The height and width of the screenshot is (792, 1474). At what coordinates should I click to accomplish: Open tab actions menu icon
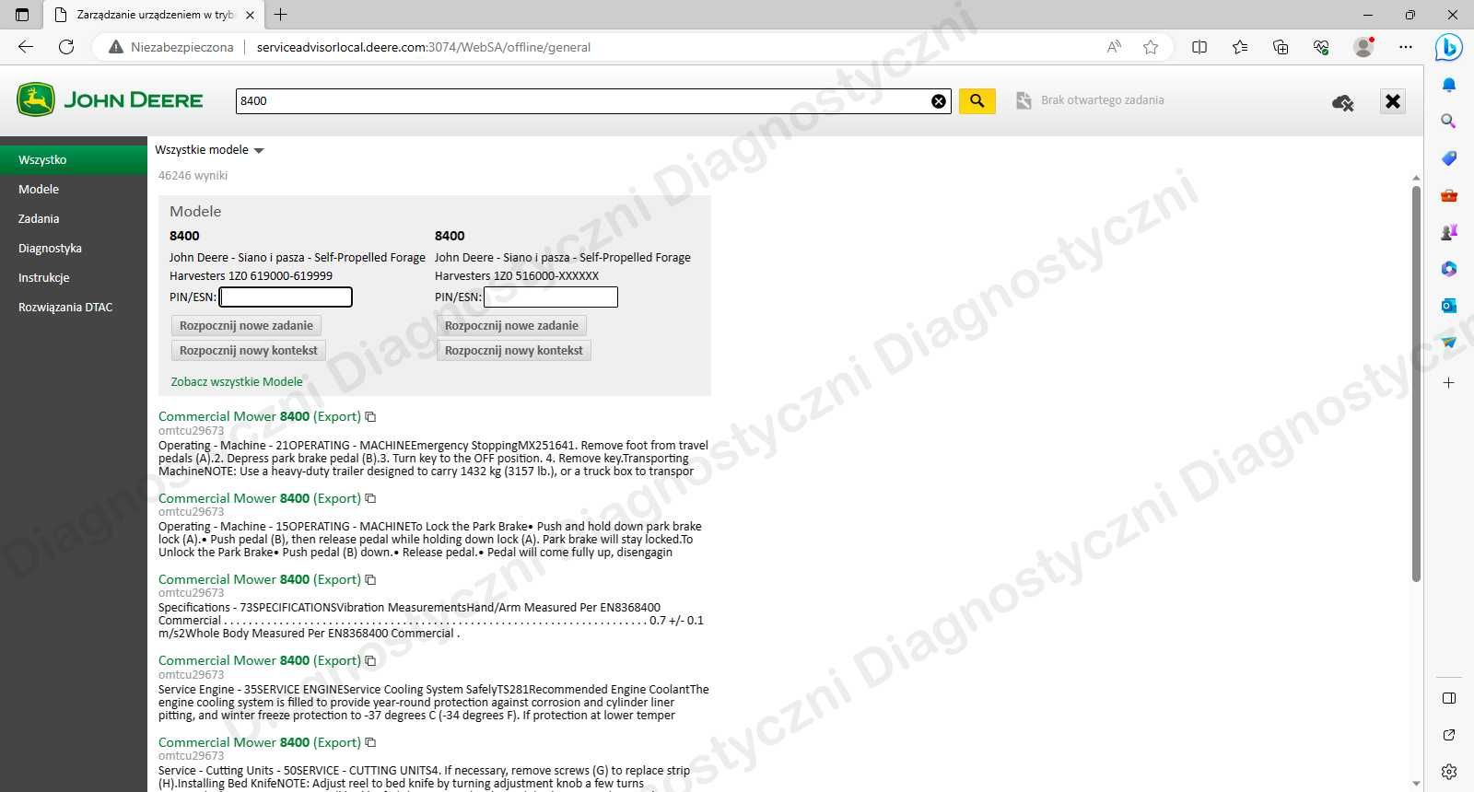tap(22, 15)
